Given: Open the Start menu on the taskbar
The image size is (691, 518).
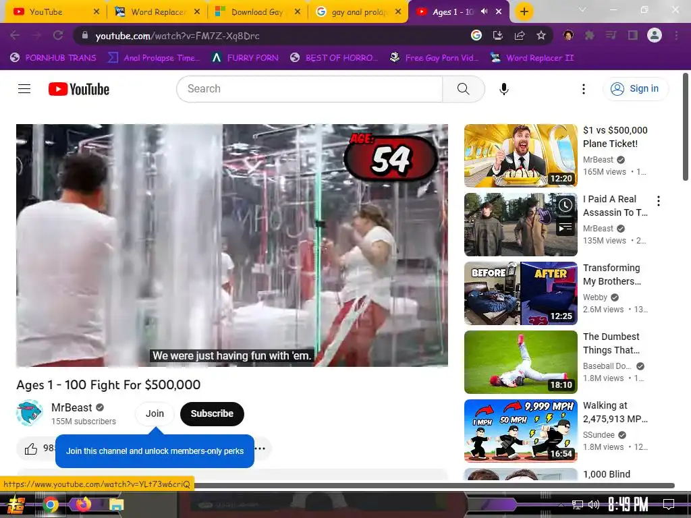Looking at the screenshot, I should click(x=15, y=505).
